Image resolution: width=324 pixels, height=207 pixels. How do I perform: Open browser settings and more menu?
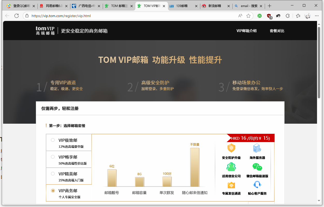tap(316, 16)
